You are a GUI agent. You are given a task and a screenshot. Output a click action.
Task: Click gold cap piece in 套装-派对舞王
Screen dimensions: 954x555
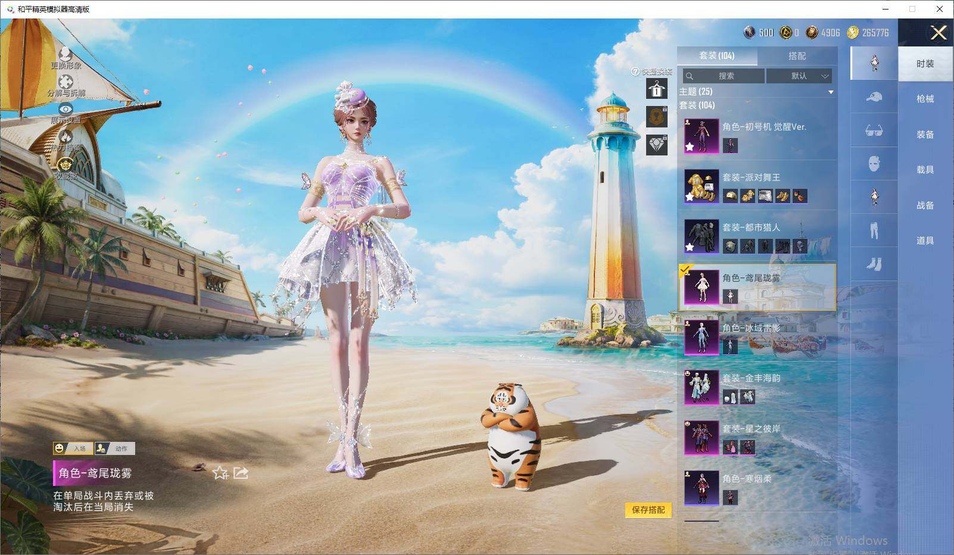pos(730,196)
